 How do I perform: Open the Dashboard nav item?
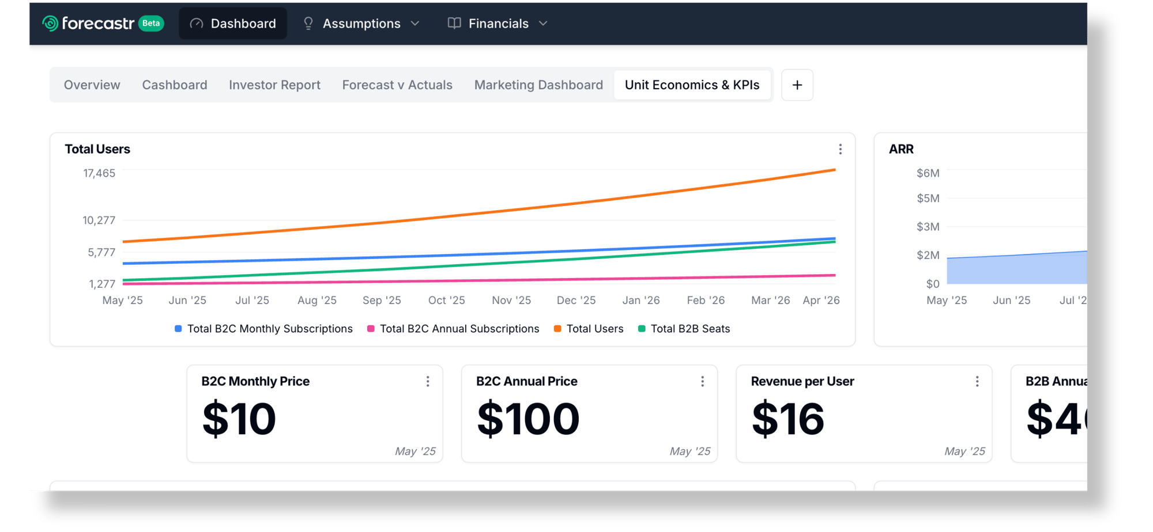[233, 23]
